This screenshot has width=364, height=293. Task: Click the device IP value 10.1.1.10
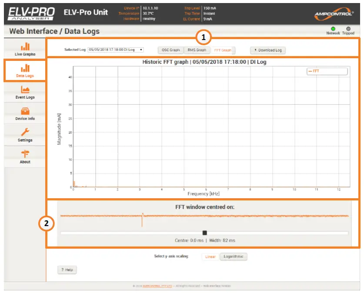[x=150, y=8]
